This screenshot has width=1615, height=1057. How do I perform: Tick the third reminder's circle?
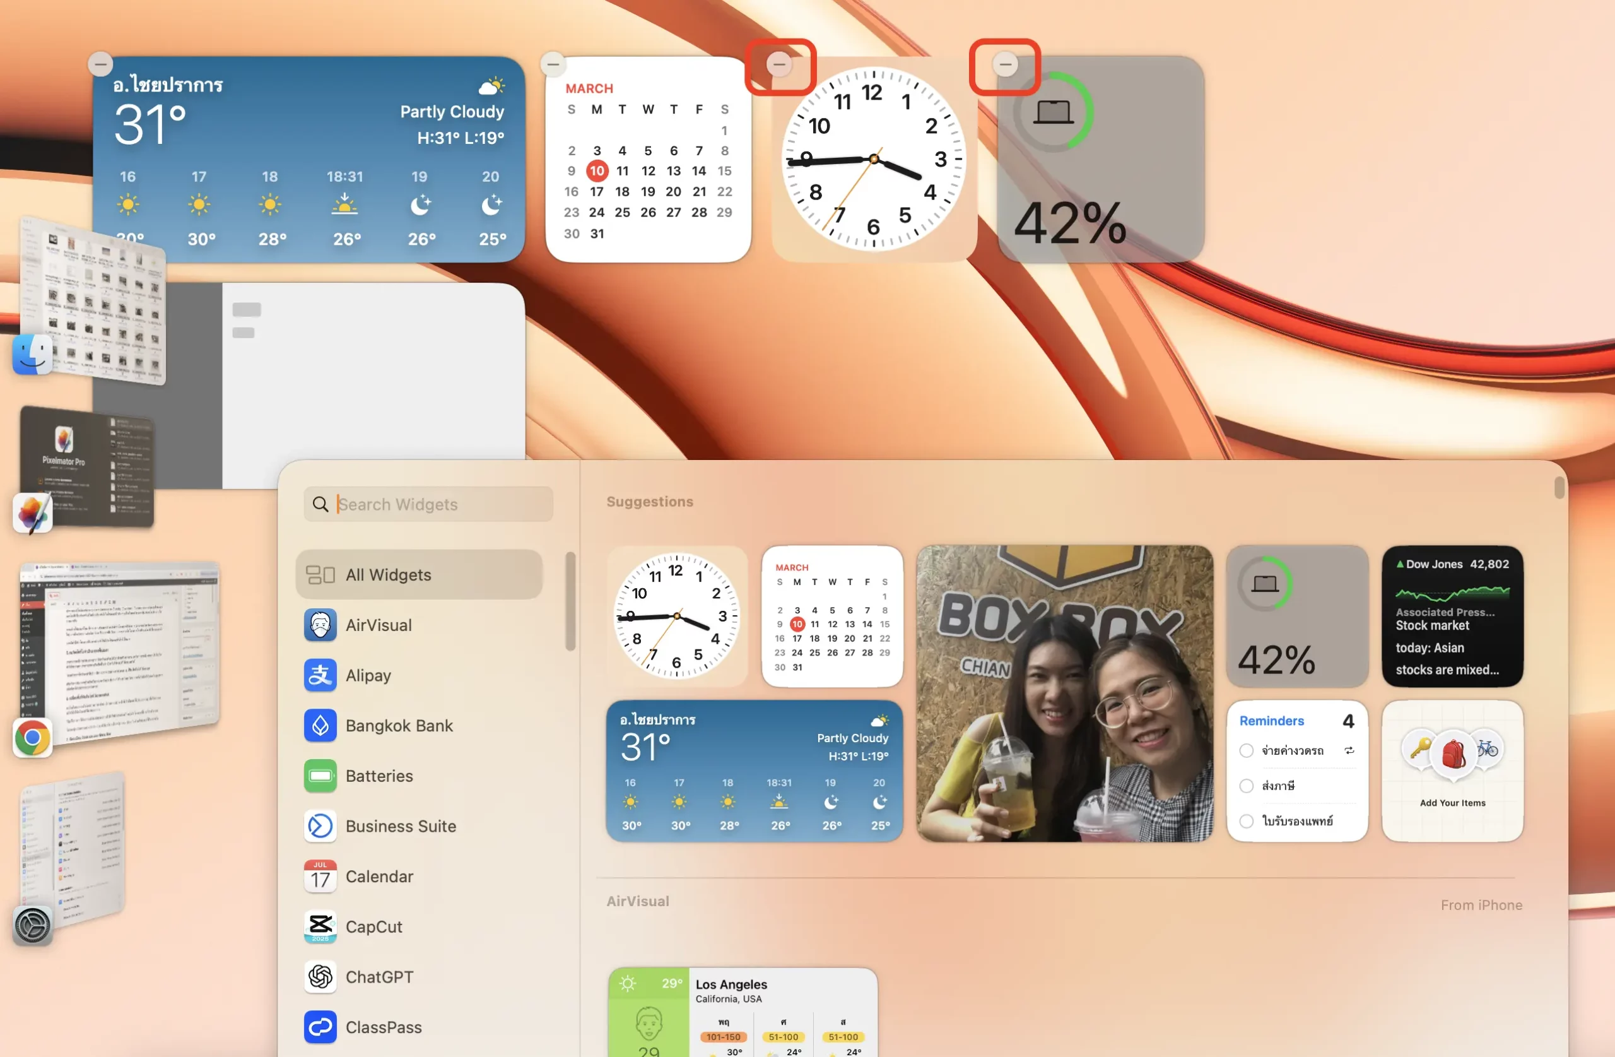tap(1246, 821)
